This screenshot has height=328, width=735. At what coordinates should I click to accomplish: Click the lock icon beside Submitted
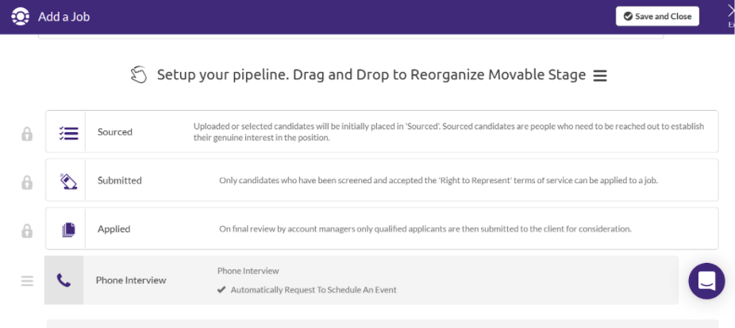point(27,182)
